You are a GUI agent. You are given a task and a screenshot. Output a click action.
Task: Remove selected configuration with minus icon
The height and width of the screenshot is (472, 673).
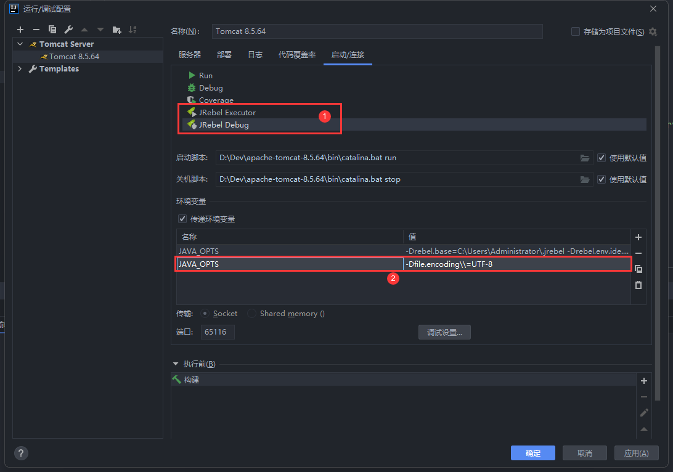pos(36,30)
